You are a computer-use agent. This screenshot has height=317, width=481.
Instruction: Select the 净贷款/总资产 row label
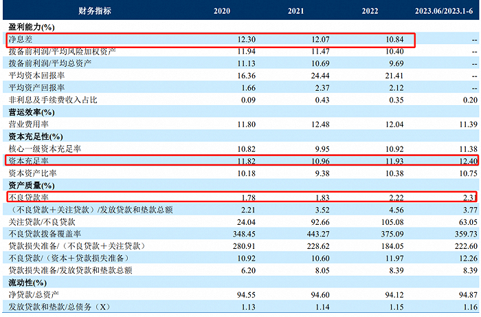[x=34, y=294]
